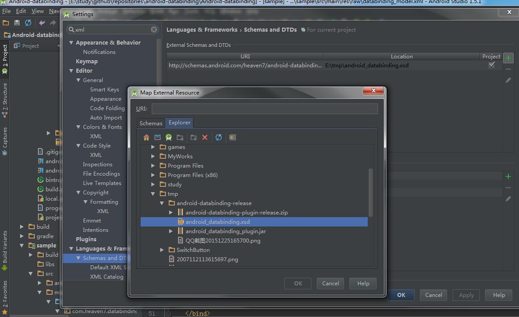Click the Open folder icon in main toolbar

coord(6,22)
